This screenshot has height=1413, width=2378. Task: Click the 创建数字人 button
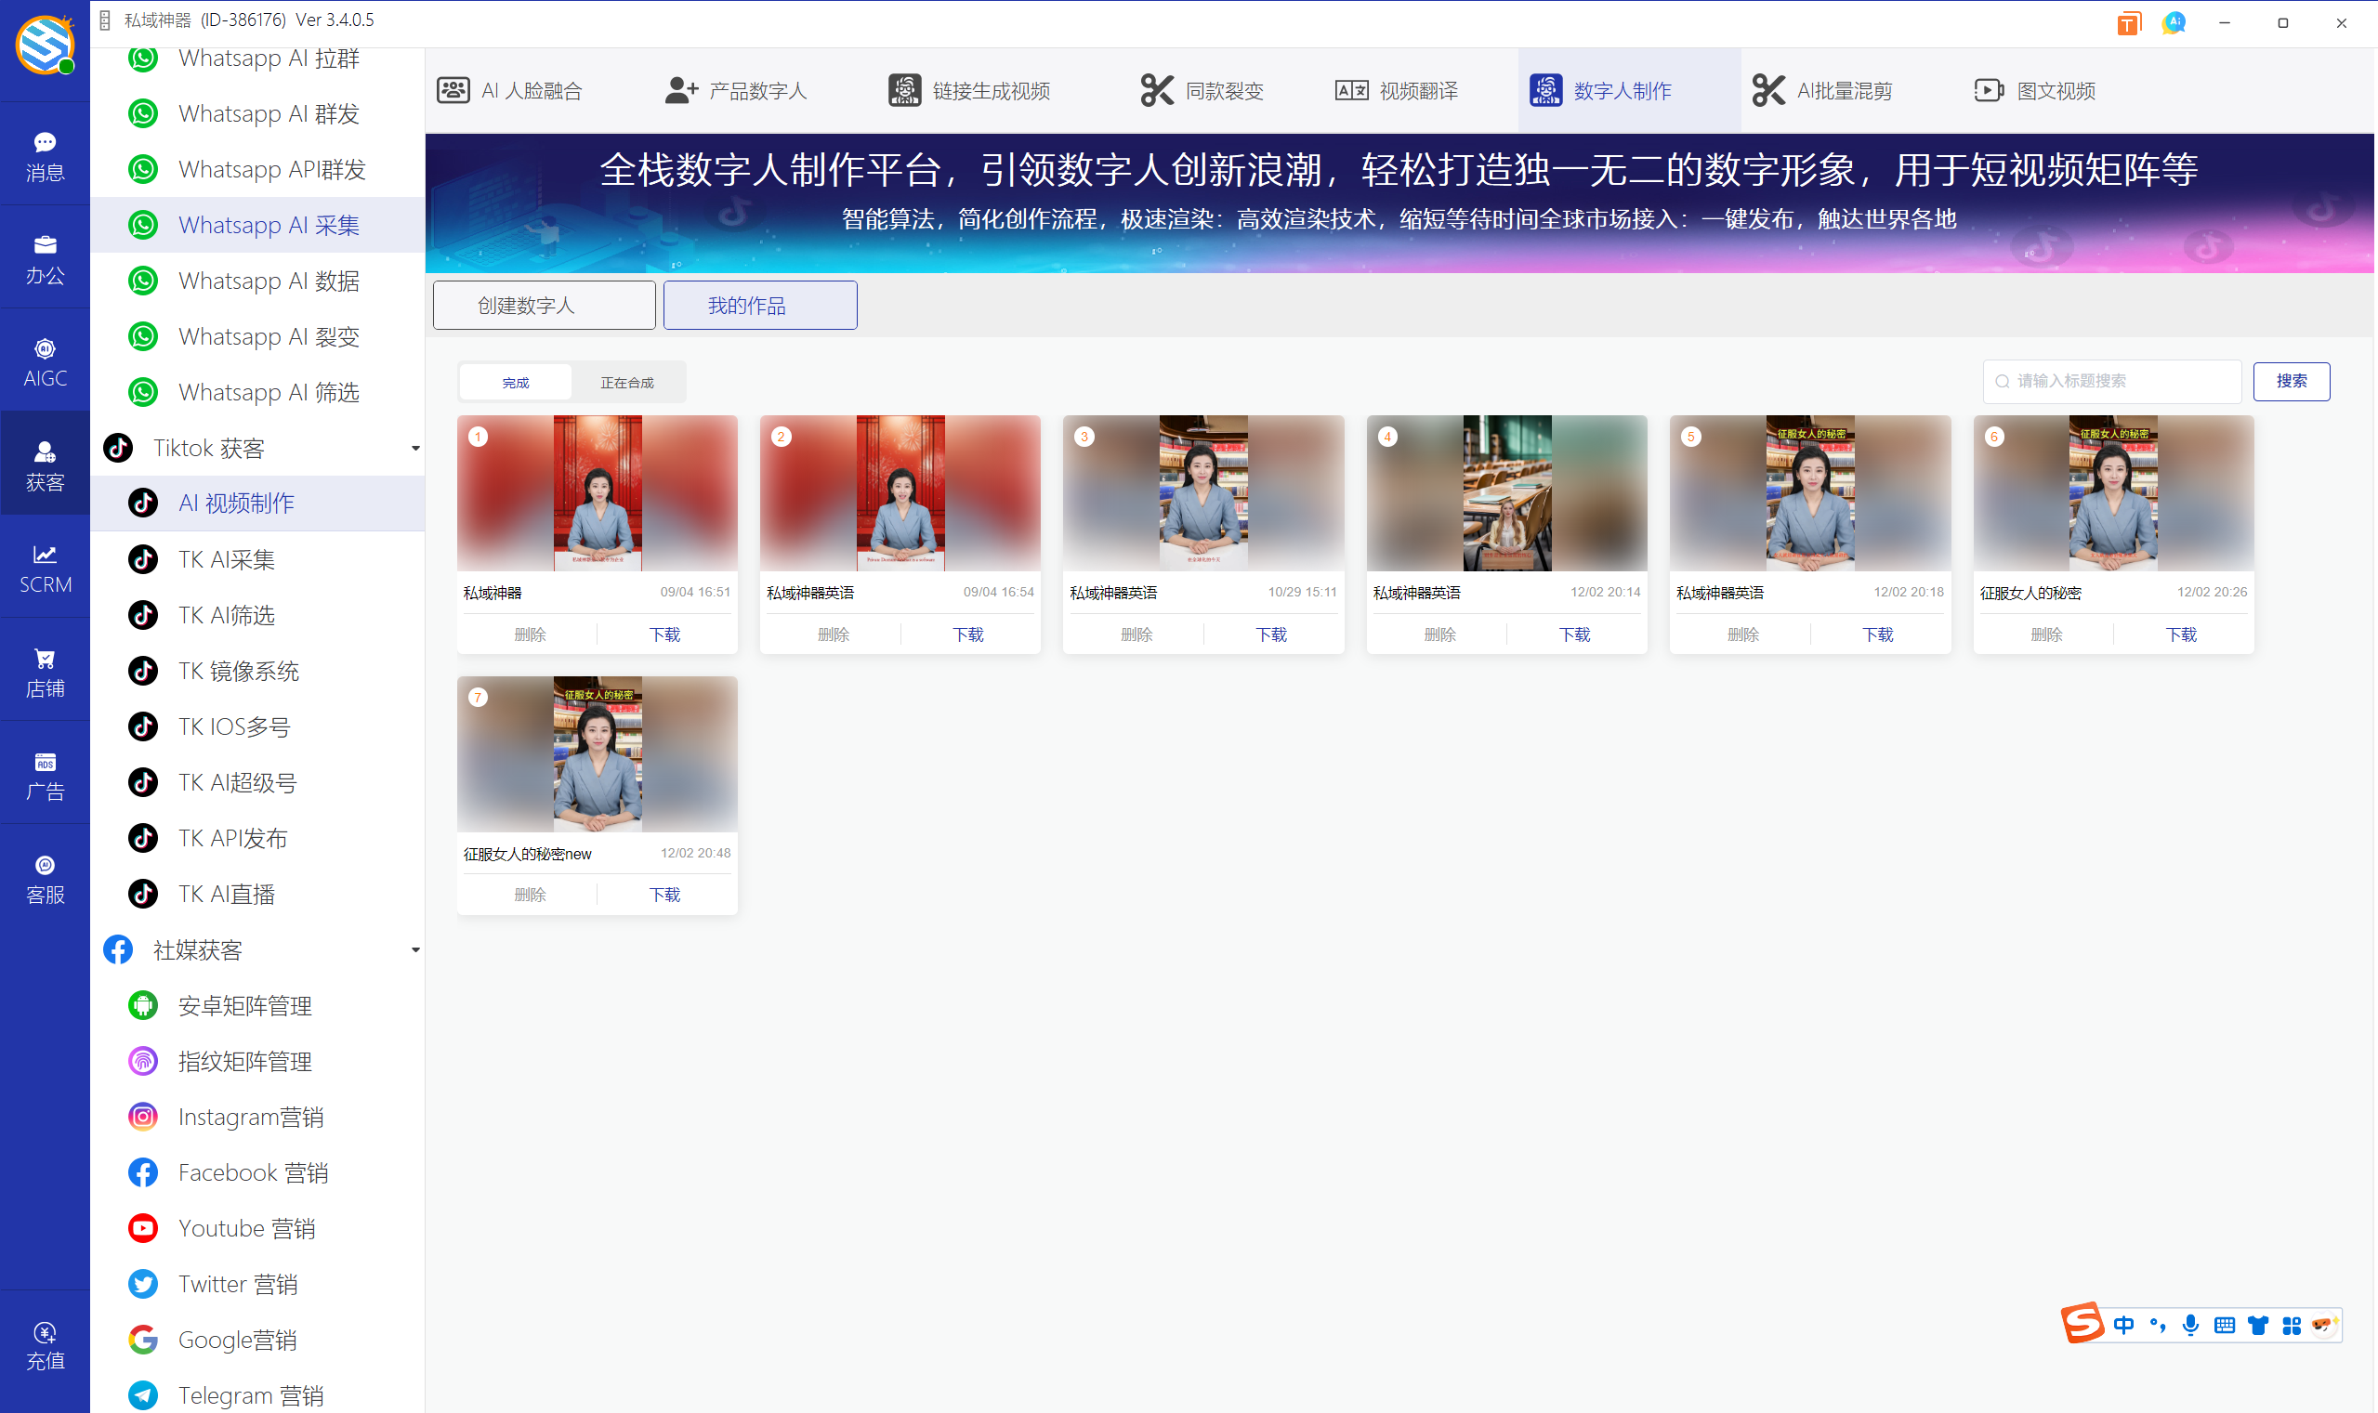(x=544, y=305)
